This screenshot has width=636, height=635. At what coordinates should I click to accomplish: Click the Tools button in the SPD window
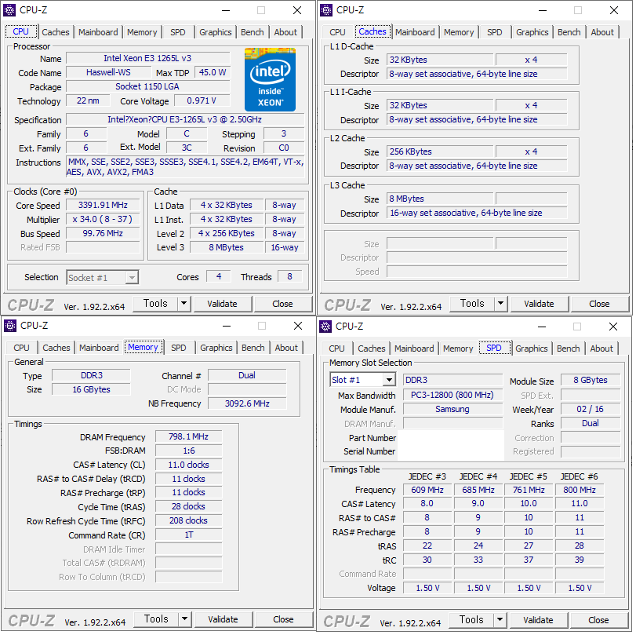471,619
